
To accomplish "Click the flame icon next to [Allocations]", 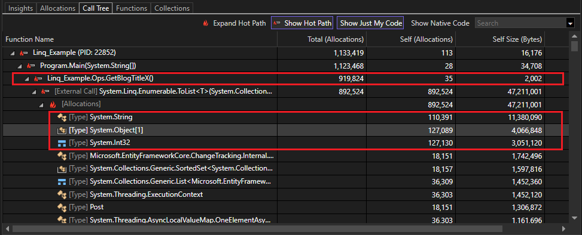I will tap(53, 105).
